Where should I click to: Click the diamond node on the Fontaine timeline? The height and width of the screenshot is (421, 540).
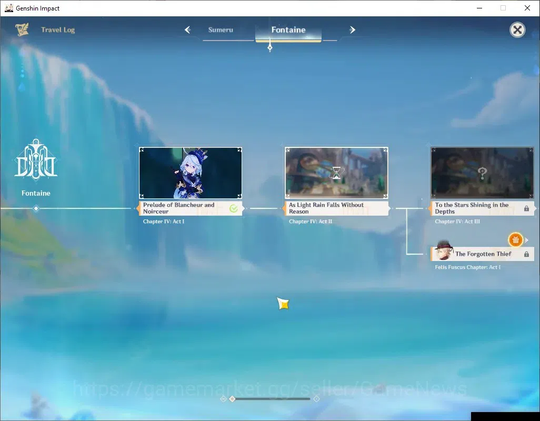tap(36, 208)
